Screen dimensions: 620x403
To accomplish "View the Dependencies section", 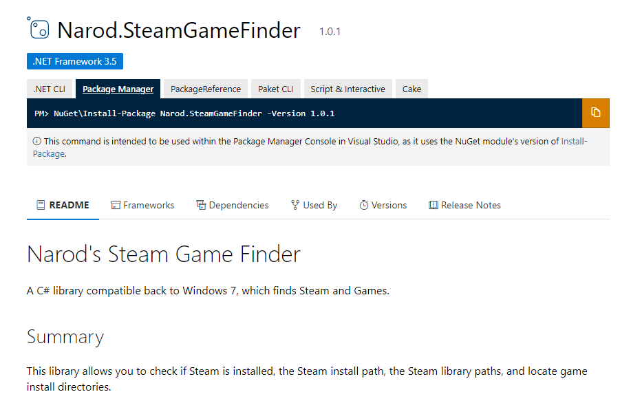I will click(x=233, y=206).
